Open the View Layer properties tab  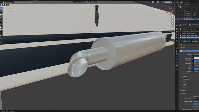click(177, 35)
